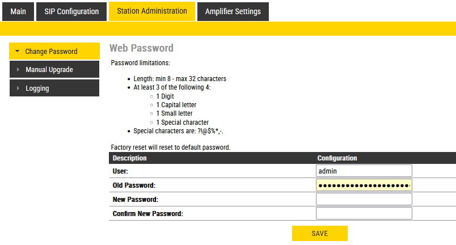456x245 pixels.
Task: Click the Description column header
Action: click(130, 158)
